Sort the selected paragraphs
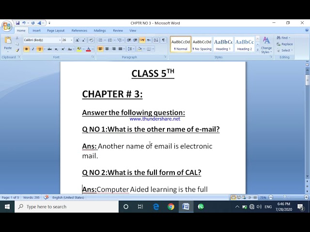 (x=156, y=40)
